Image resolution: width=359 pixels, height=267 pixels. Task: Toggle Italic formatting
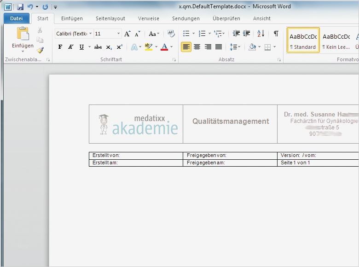click(71, 47)
